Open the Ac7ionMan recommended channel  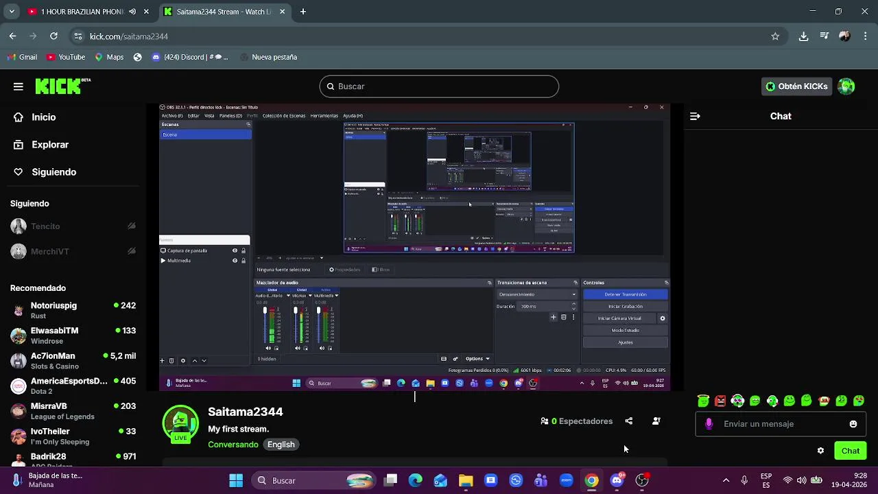(x=73, y=360)
